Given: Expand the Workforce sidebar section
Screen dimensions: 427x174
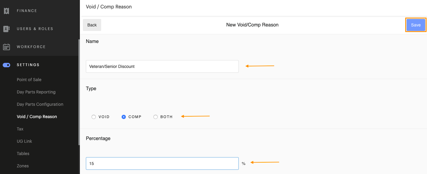Looking at the screenshot, I should pos(31,47).
